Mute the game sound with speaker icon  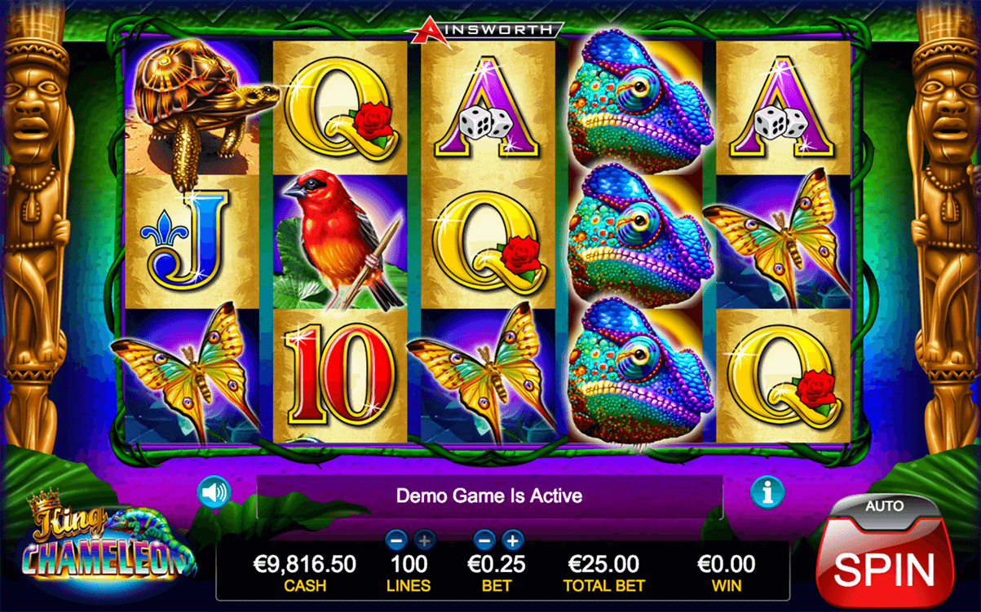pos(214,492)
